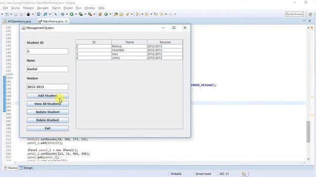Click the Student ID input field

pos(47,51)
